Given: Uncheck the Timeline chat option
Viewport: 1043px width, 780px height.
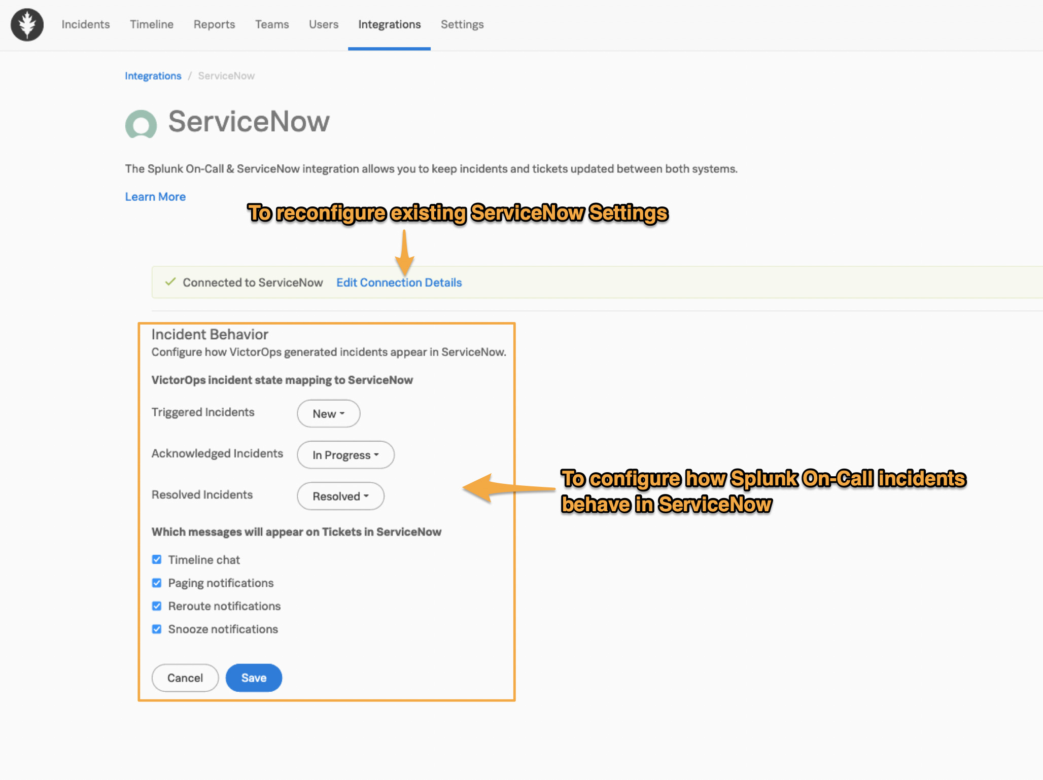Looking at the screenshot, I should click(157, 559).
